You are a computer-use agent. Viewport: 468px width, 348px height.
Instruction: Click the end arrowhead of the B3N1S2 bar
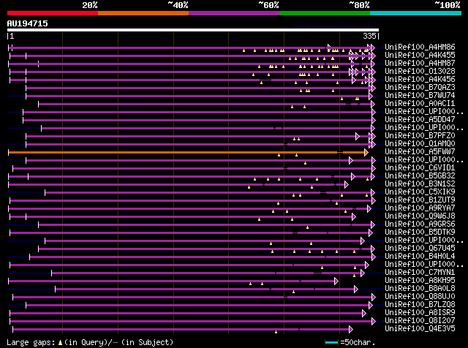coord(346,185)
